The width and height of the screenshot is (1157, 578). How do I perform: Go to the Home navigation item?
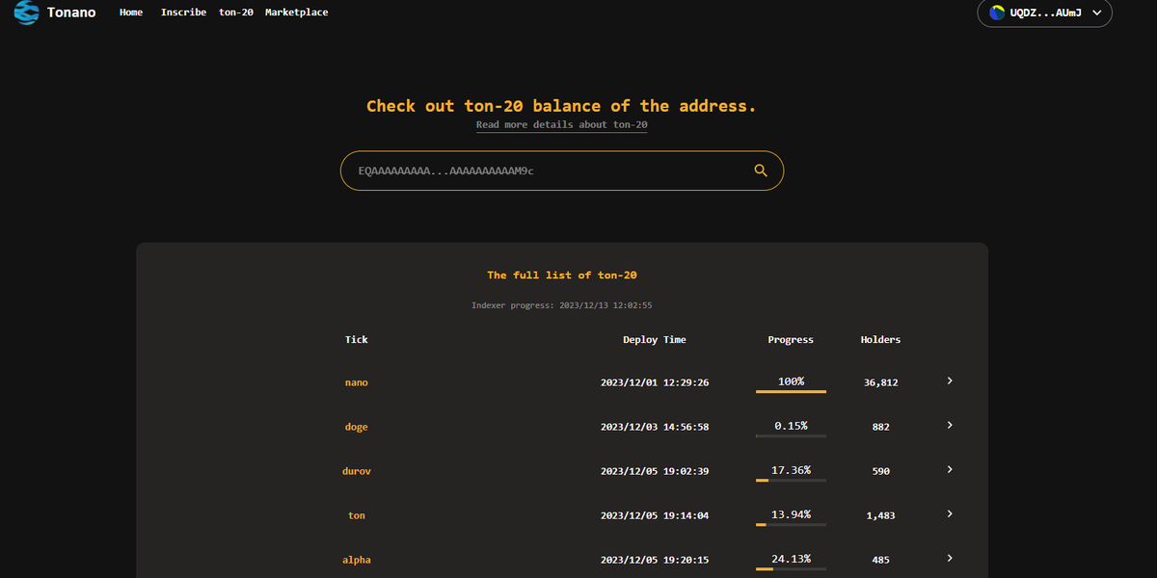(x=130, y=13)
